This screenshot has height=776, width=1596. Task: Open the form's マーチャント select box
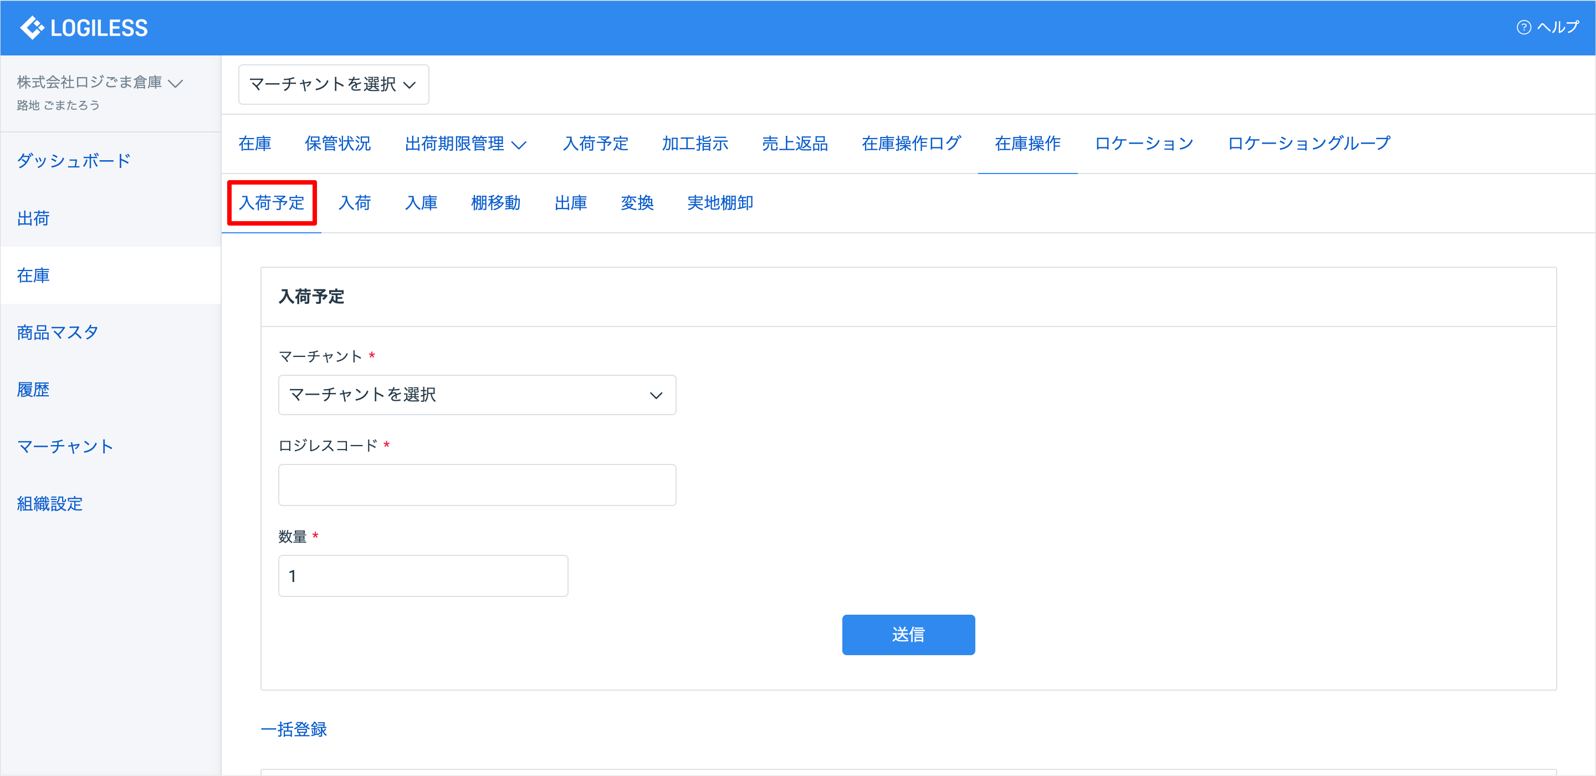(477, 395)
